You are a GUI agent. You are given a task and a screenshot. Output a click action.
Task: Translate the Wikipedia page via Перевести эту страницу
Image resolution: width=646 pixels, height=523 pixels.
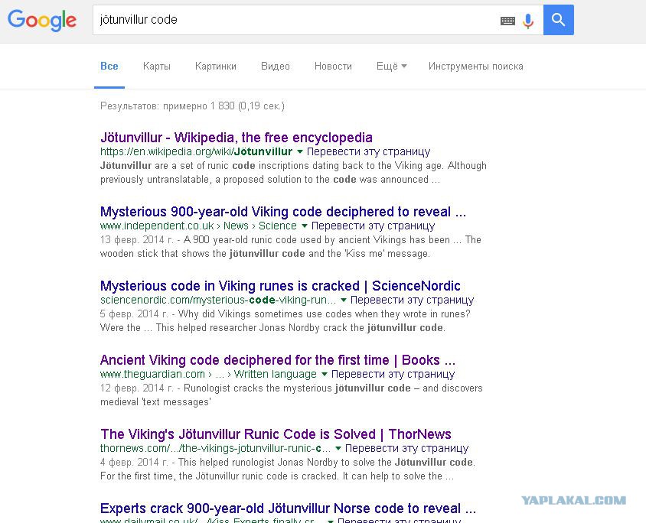[368, 152]
